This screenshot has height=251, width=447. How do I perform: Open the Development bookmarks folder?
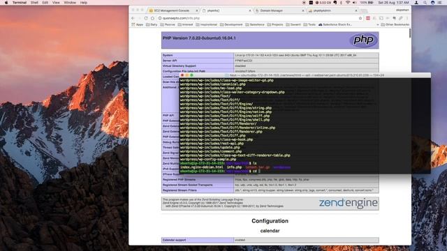231,25
